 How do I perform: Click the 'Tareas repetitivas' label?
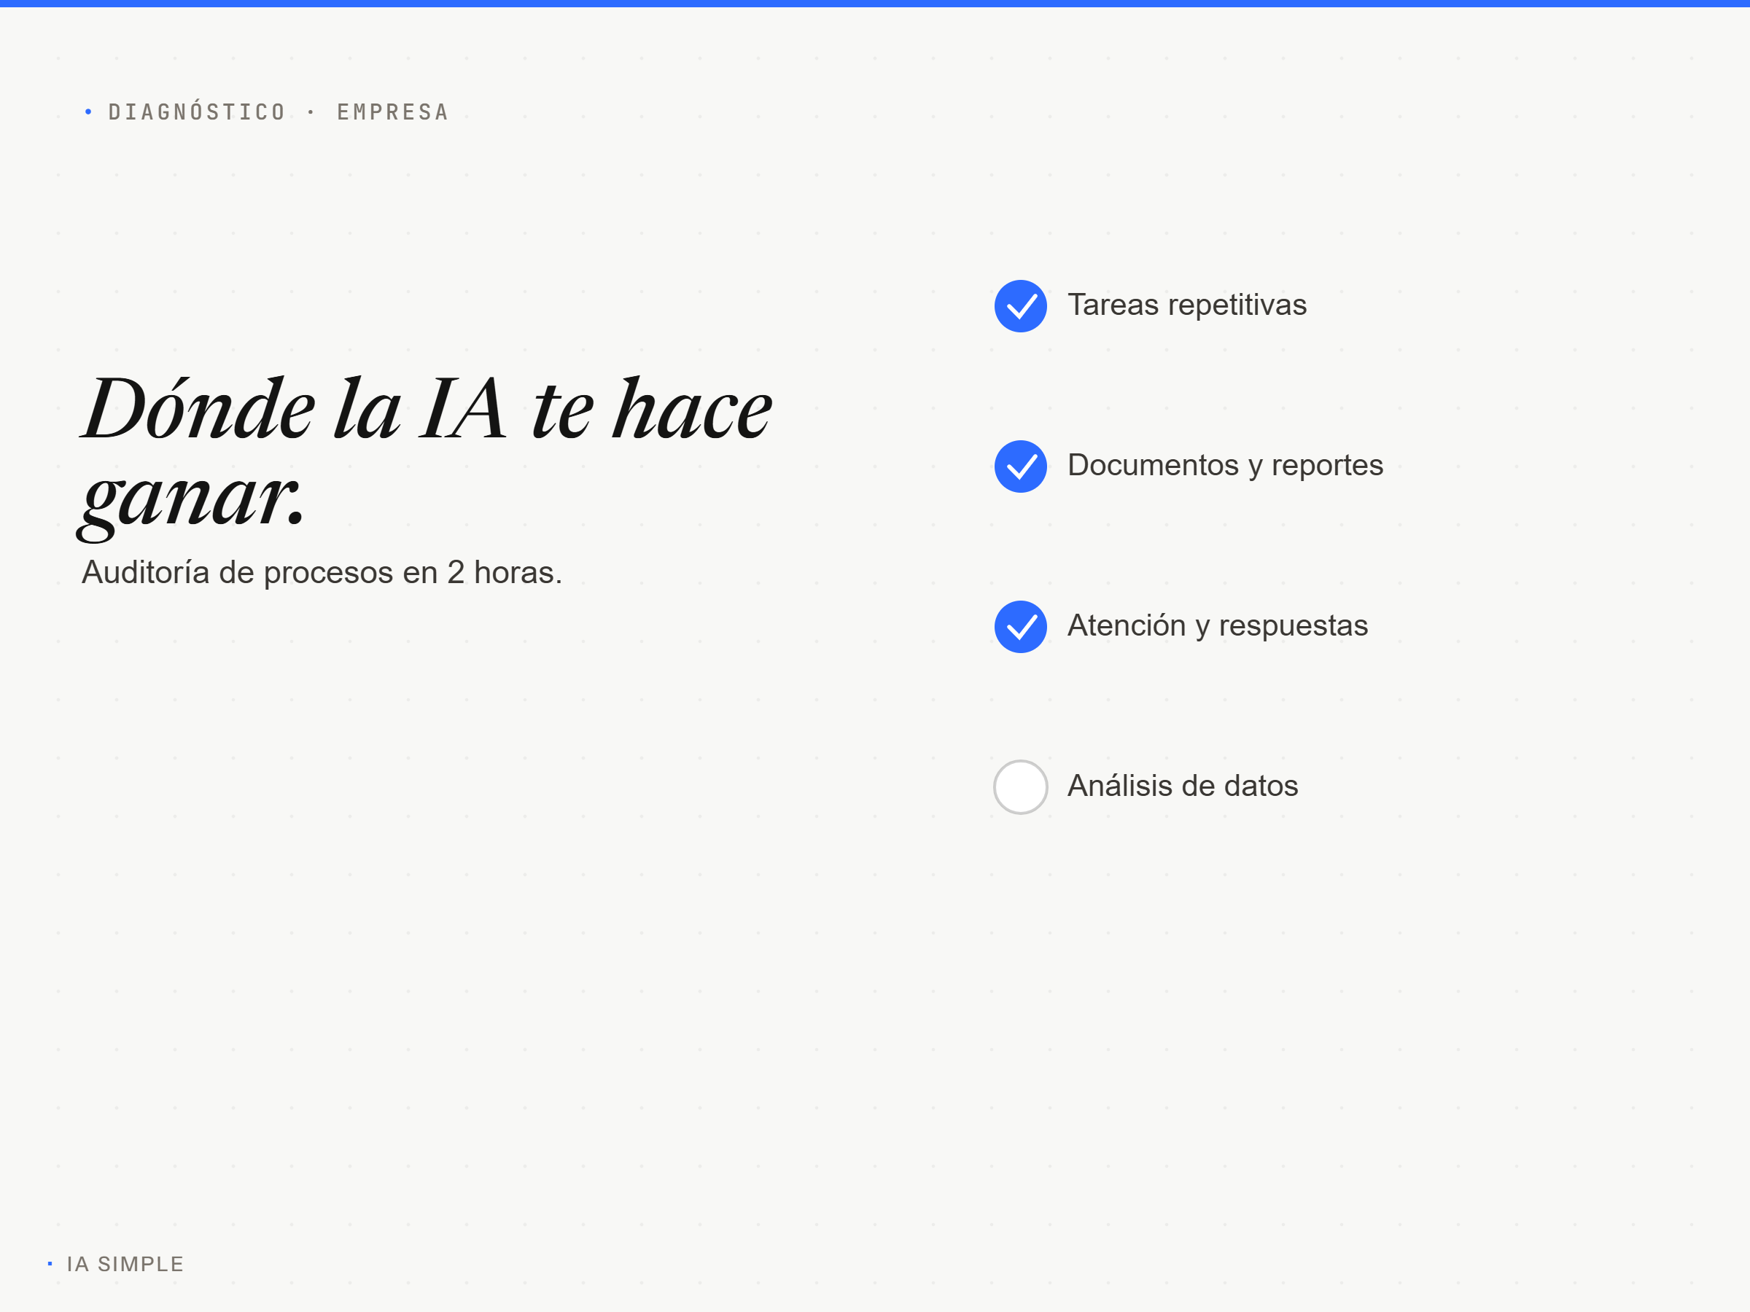tap(1186, 305)
